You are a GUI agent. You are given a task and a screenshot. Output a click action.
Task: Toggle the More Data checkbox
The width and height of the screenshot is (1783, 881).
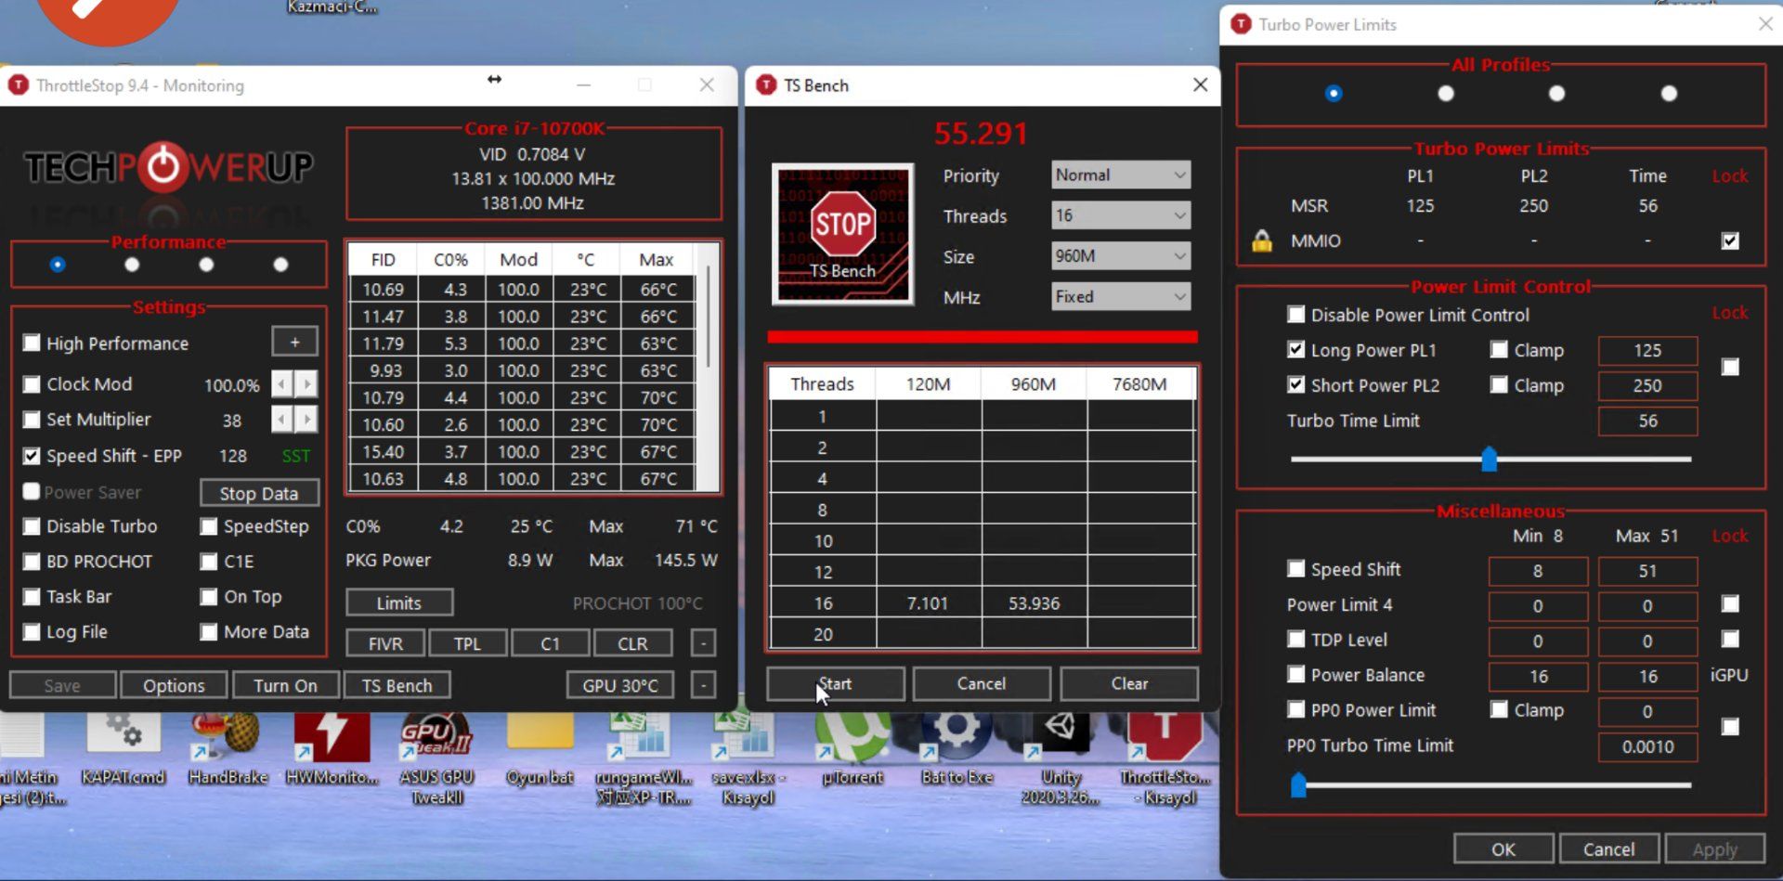(209, 632)
